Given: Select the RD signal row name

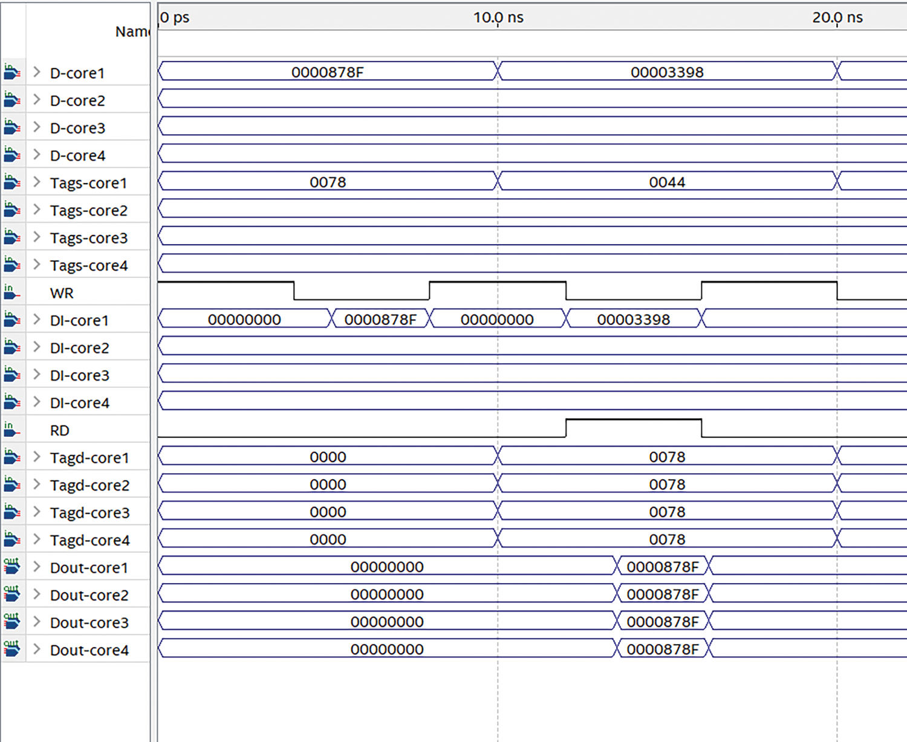Looking at the screenshot, I should (59, 431).
